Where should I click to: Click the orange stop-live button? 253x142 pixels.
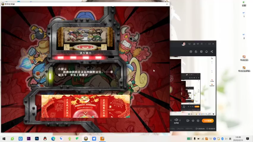pyautogui.click(x=208, y=121)
